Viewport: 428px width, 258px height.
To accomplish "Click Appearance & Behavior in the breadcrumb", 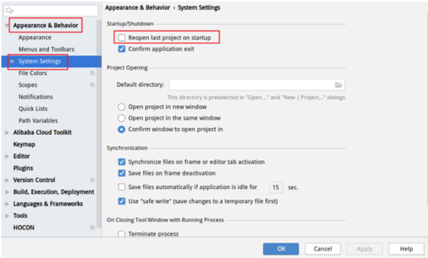I will [x=138, y=7].
